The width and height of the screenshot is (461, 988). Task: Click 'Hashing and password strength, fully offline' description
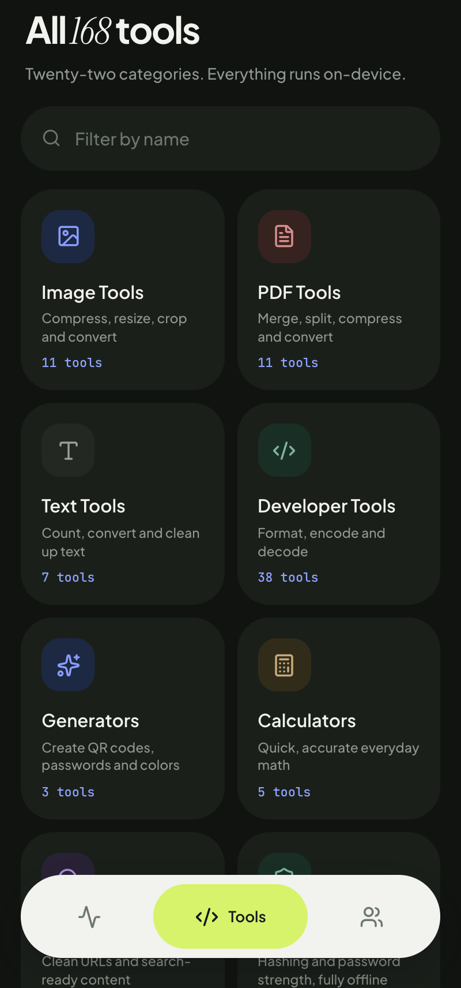[x=329, y=971]
